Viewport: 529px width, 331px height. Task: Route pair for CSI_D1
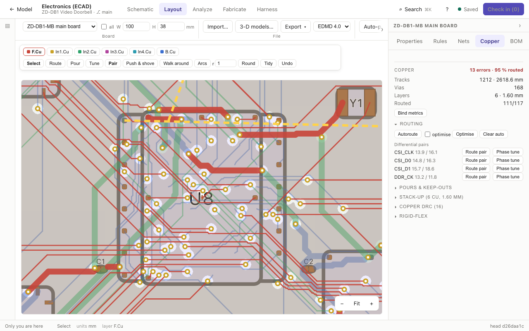[476, 168]
